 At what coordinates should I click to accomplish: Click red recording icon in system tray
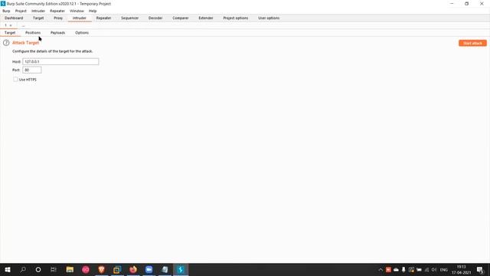pyautogui.click(x=388, y=270)
